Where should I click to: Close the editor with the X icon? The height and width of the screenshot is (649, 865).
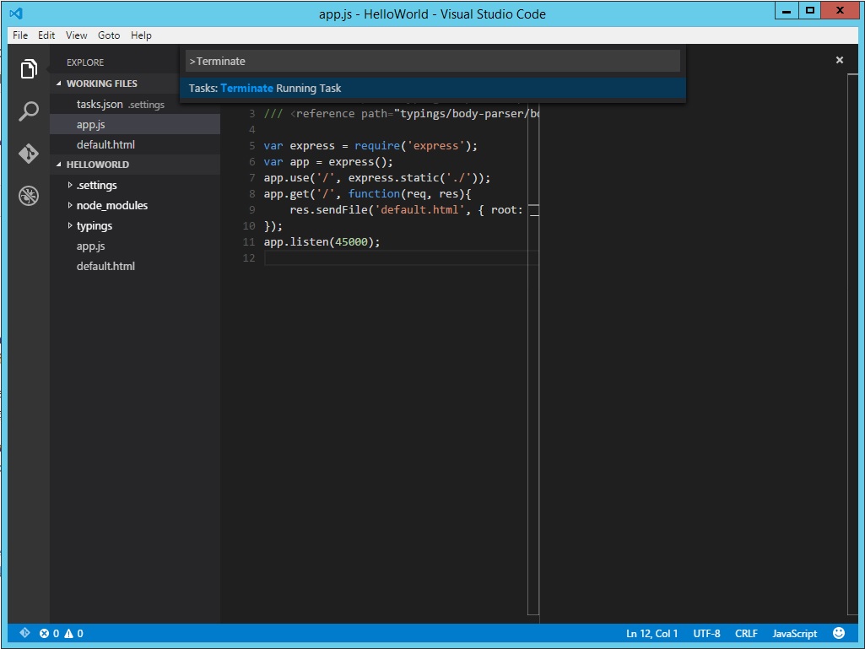[839, 60]
